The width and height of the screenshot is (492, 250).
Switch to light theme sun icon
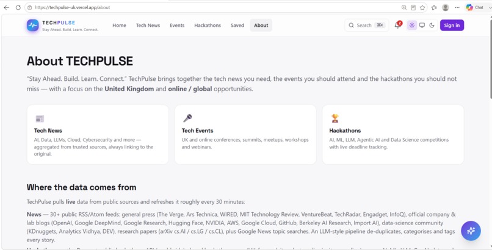point(412,26)
